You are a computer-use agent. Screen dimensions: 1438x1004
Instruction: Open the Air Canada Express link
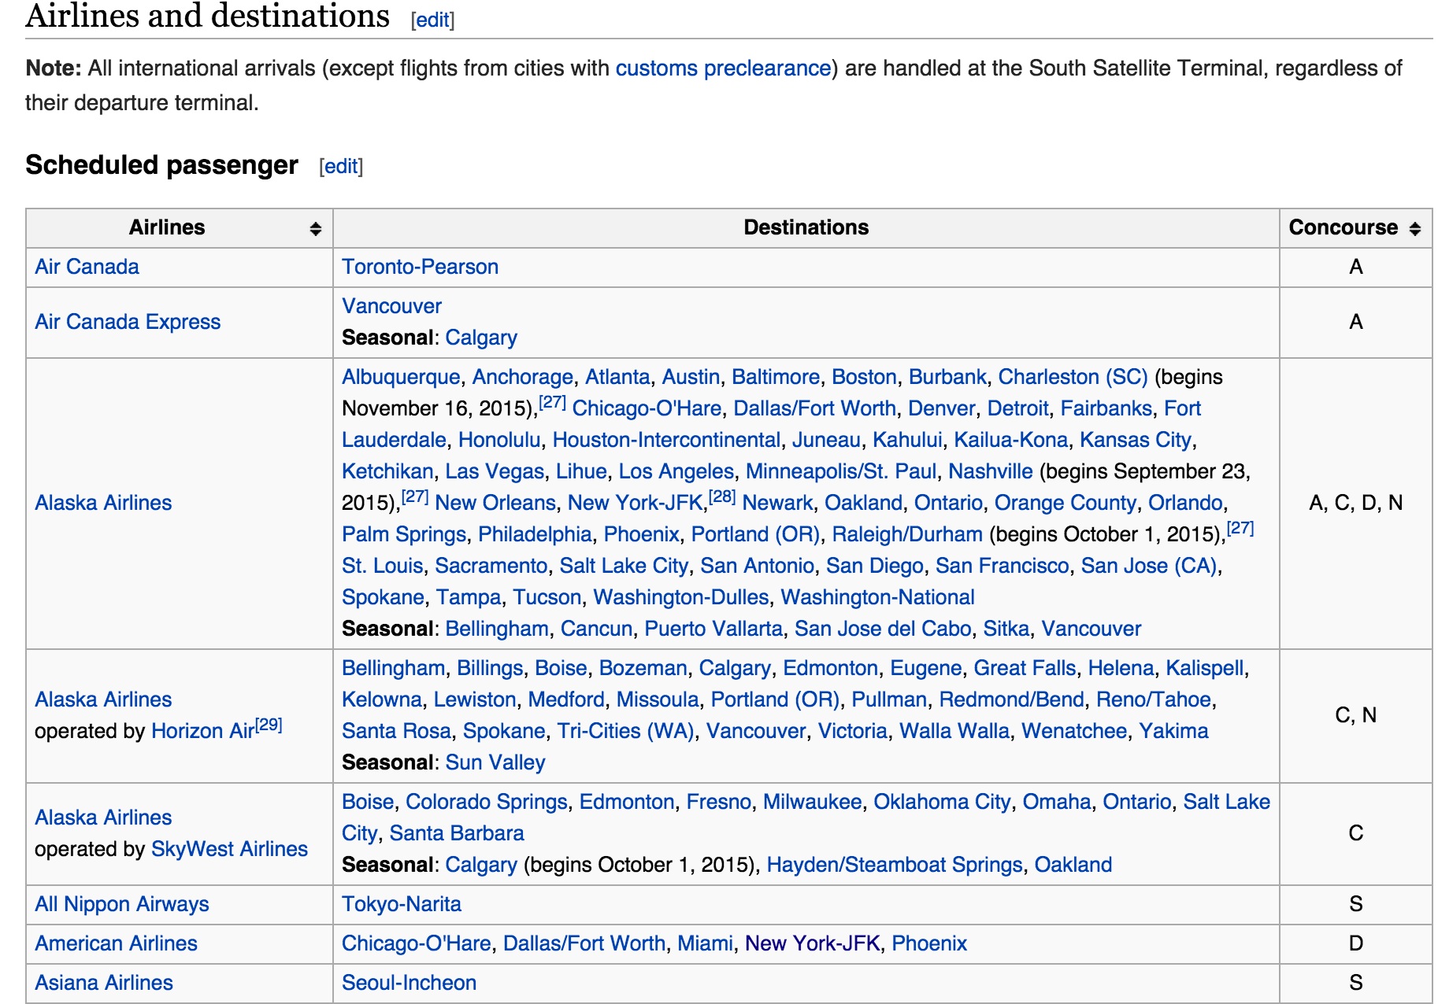pos(128,322)
